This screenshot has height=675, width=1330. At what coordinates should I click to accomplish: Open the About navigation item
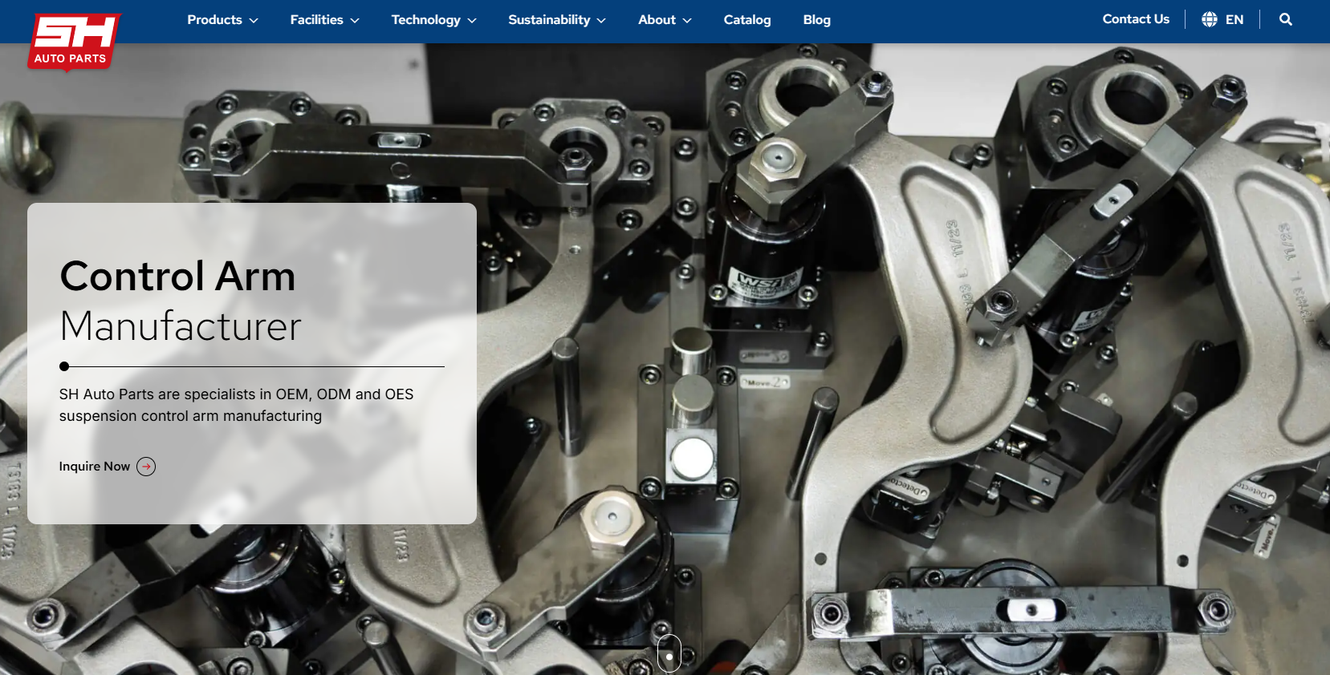pyautogui.click(x=657, y=20)
